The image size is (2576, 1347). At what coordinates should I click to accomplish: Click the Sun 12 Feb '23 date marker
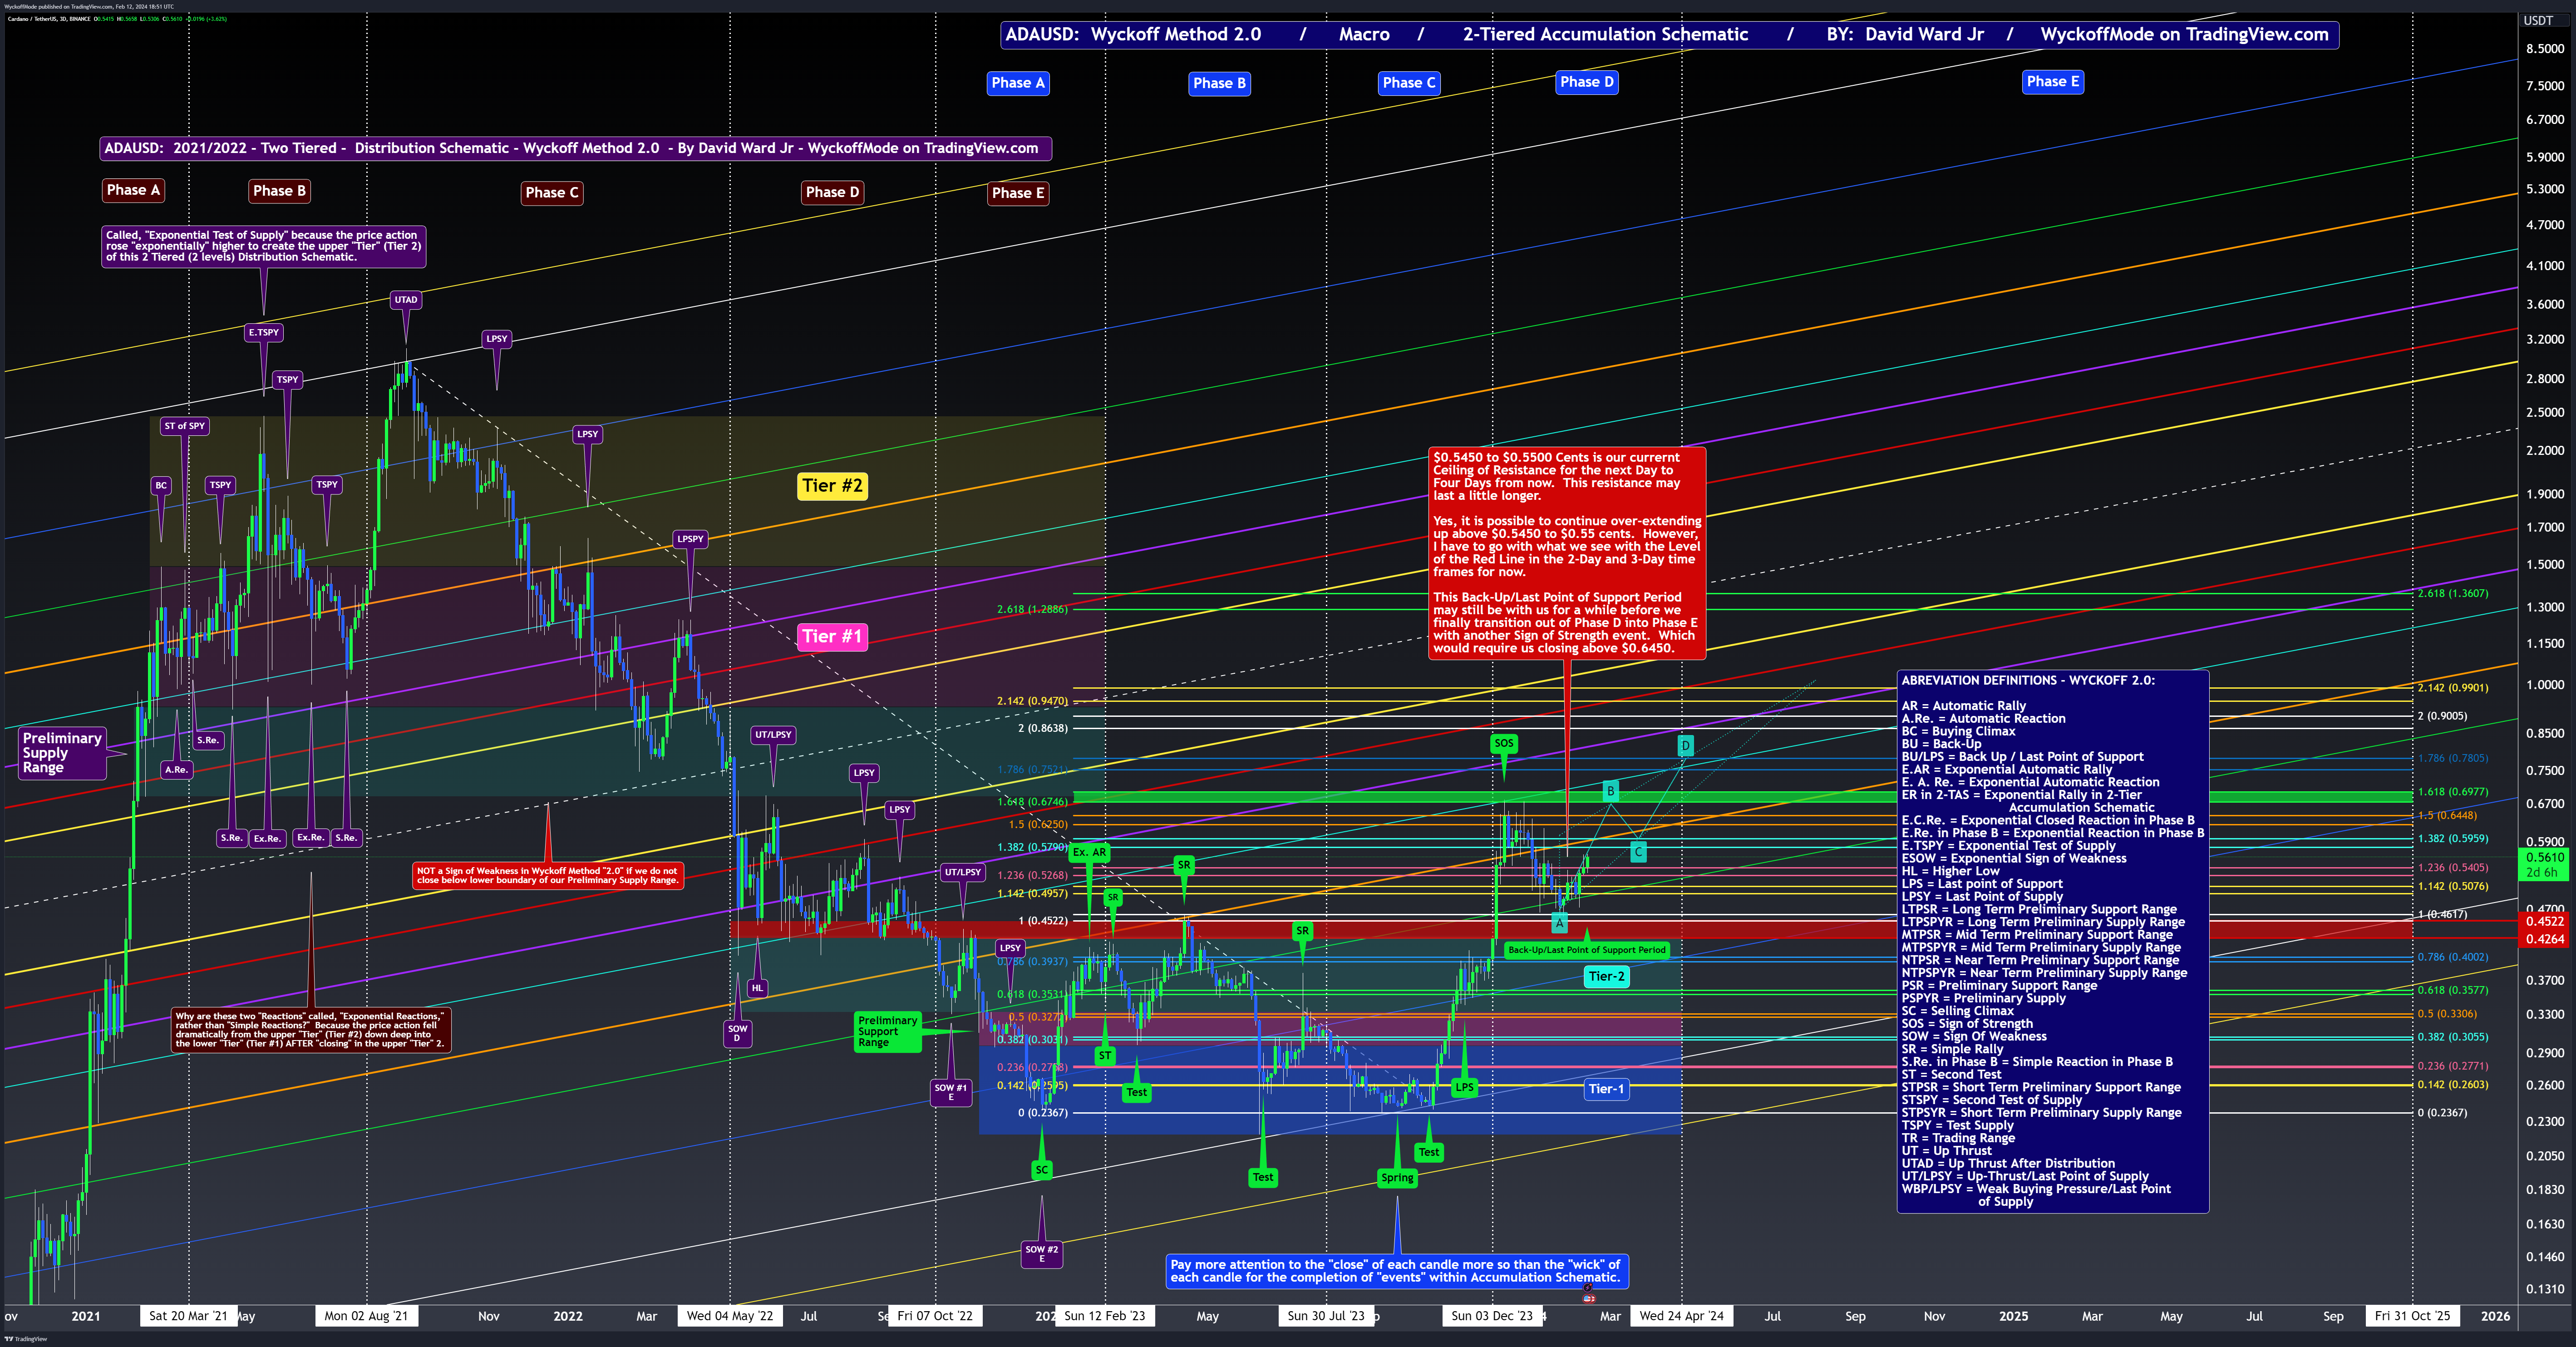(x=1105, y=1316)
